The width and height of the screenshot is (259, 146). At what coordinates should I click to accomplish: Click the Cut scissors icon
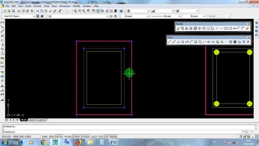(x=37, y=11)
